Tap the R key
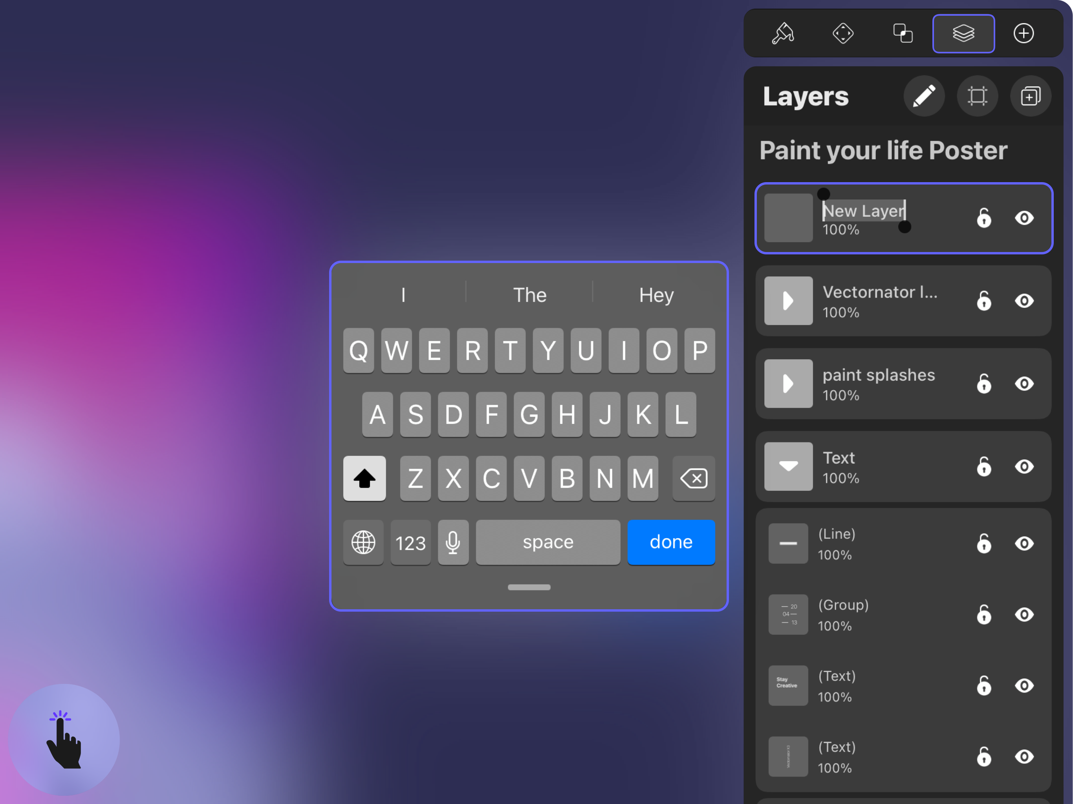This screenshot has height=804, width=1073. pyautogui.click(x=472, y=351)
